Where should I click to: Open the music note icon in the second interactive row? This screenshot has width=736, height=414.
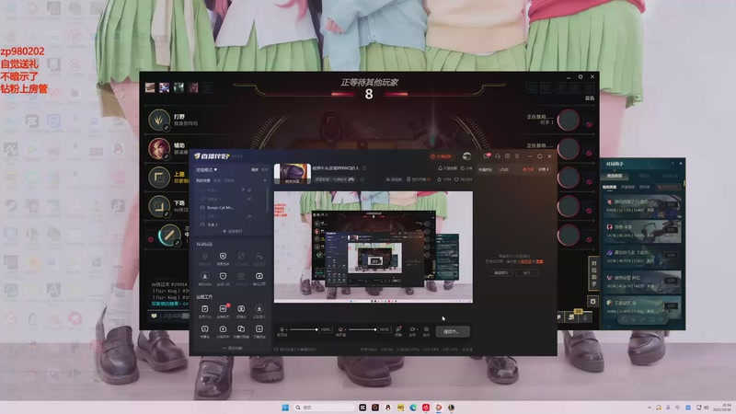(259, 277)
